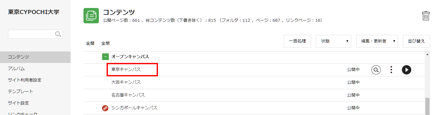Image resolution: width=443 pixels, height=115 pixels.
Task: Click the 一括処理 button
Action: tap(297, 41)
